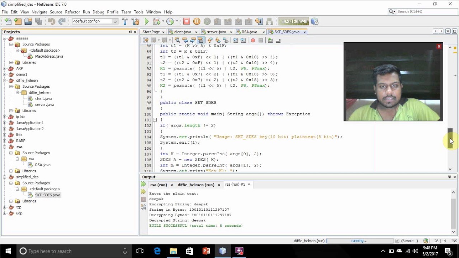Click the Uncomment code editor icon
Screen dimensions: 459x258
(x=278, y=40)
